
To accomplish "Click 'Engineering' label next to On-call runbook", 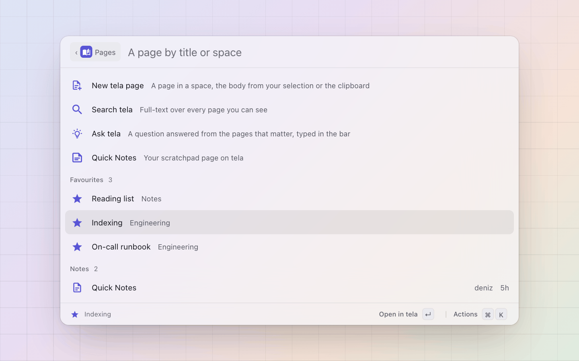I will point(178,247).
